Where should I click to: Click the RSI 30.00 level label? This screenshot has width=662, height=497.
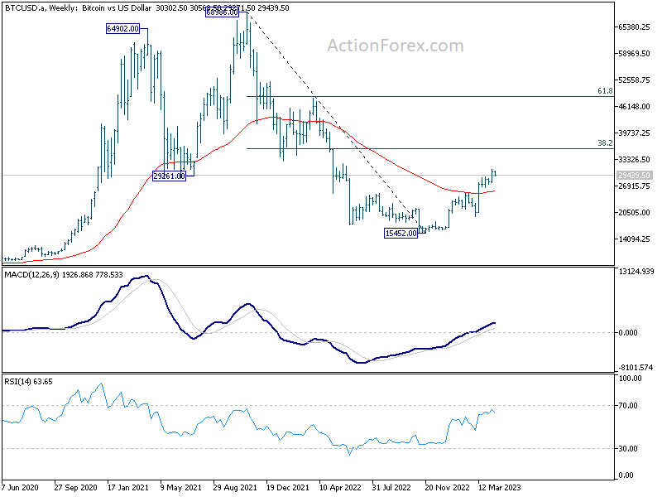[x=628, y=449]
